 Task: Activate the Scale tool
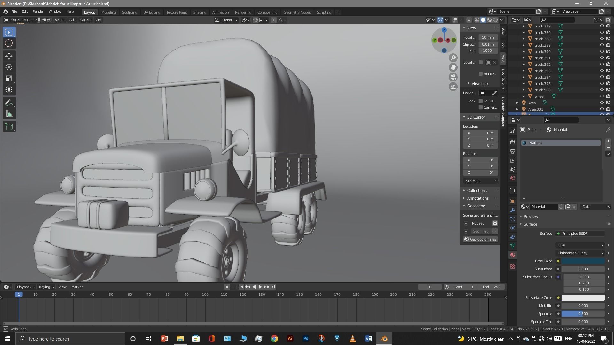coord(9,79)
